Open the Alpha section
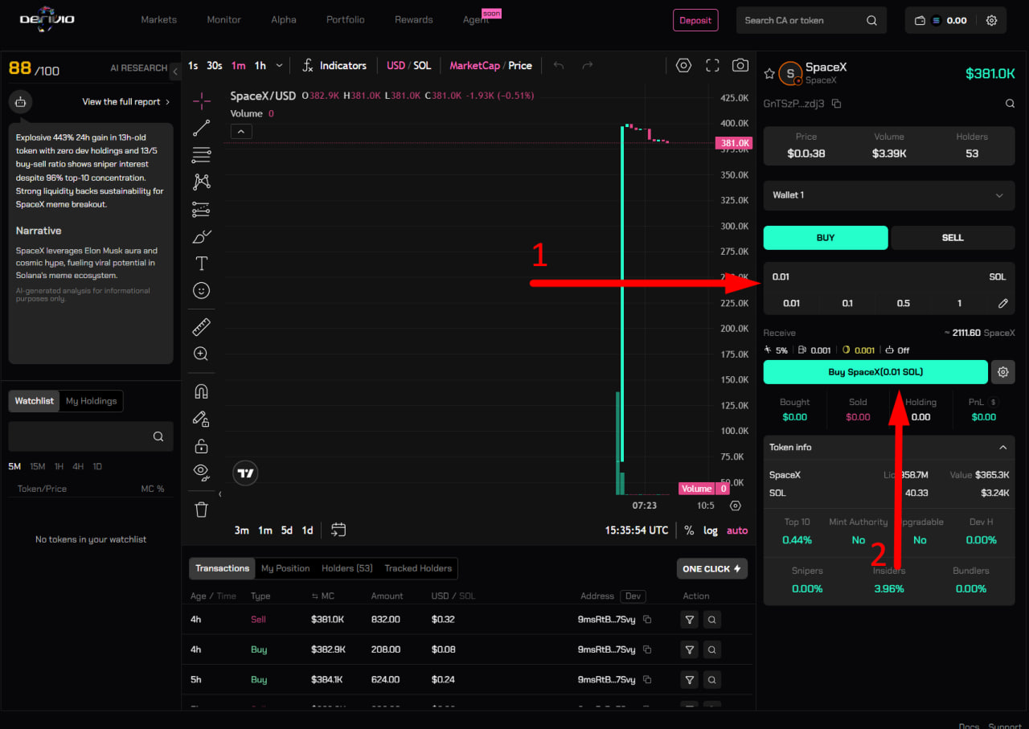This screenshot has width=1029, height=729. 284,20
